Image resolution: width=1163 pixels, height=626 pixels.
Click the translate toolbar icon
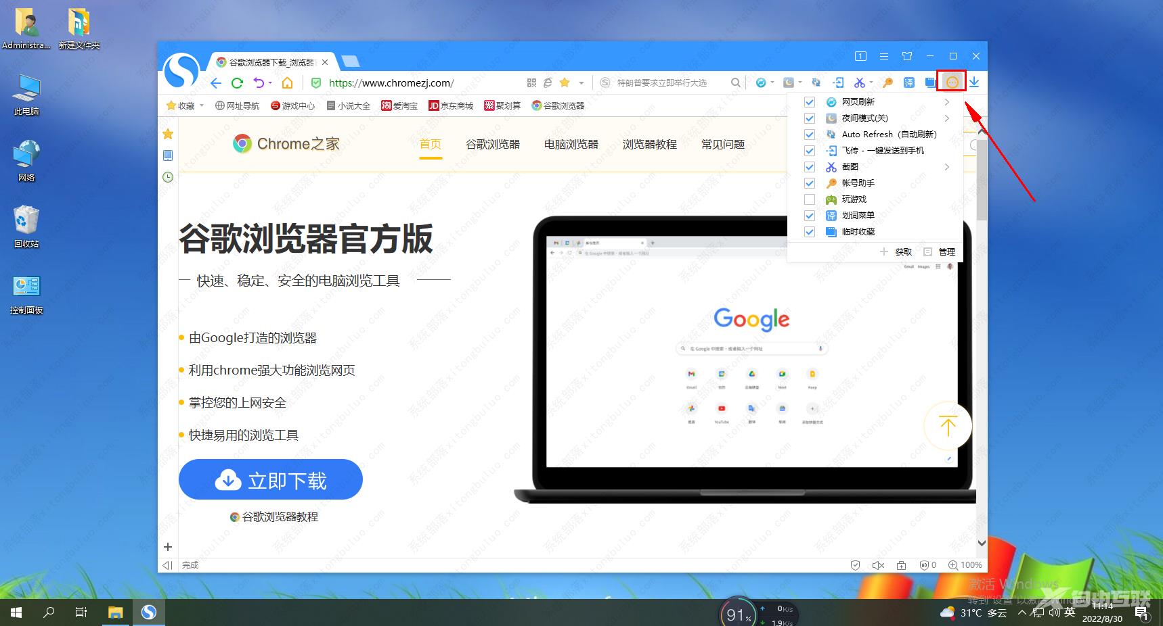click(909, 82)
